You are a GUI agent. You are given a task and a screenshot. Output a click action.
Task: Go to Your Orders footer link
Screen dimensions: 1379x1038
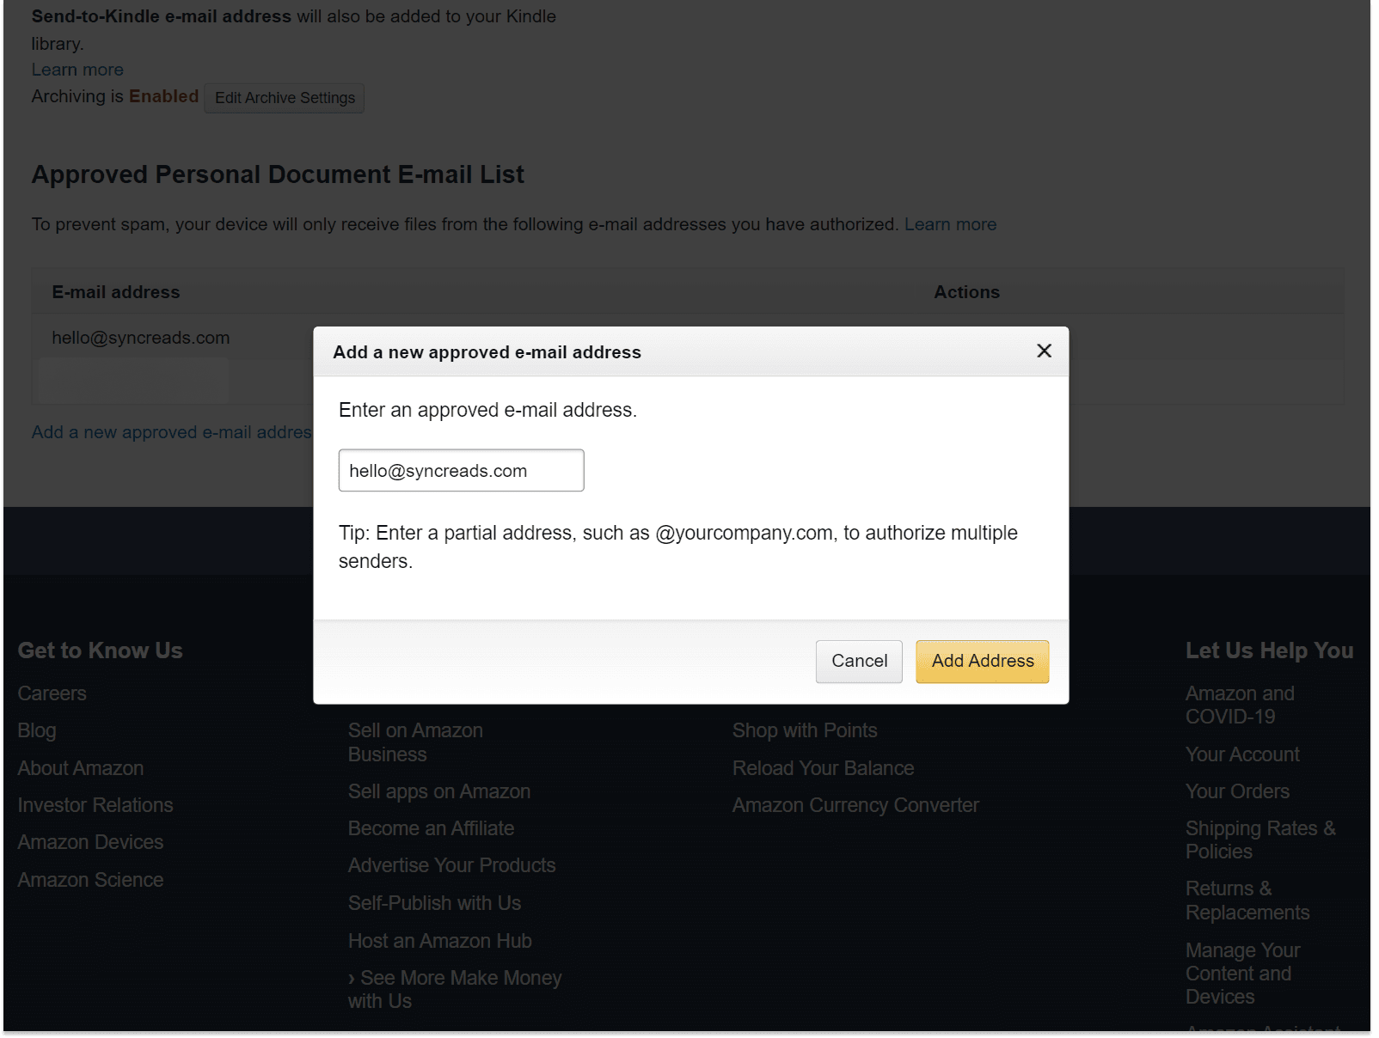(1237, 791)
